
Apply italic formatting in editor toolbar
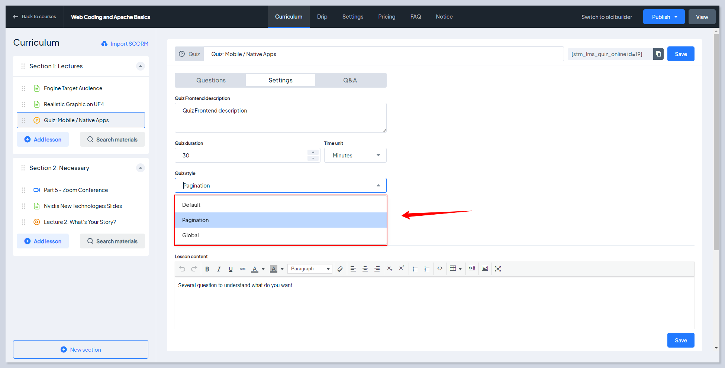pos(219,269)
